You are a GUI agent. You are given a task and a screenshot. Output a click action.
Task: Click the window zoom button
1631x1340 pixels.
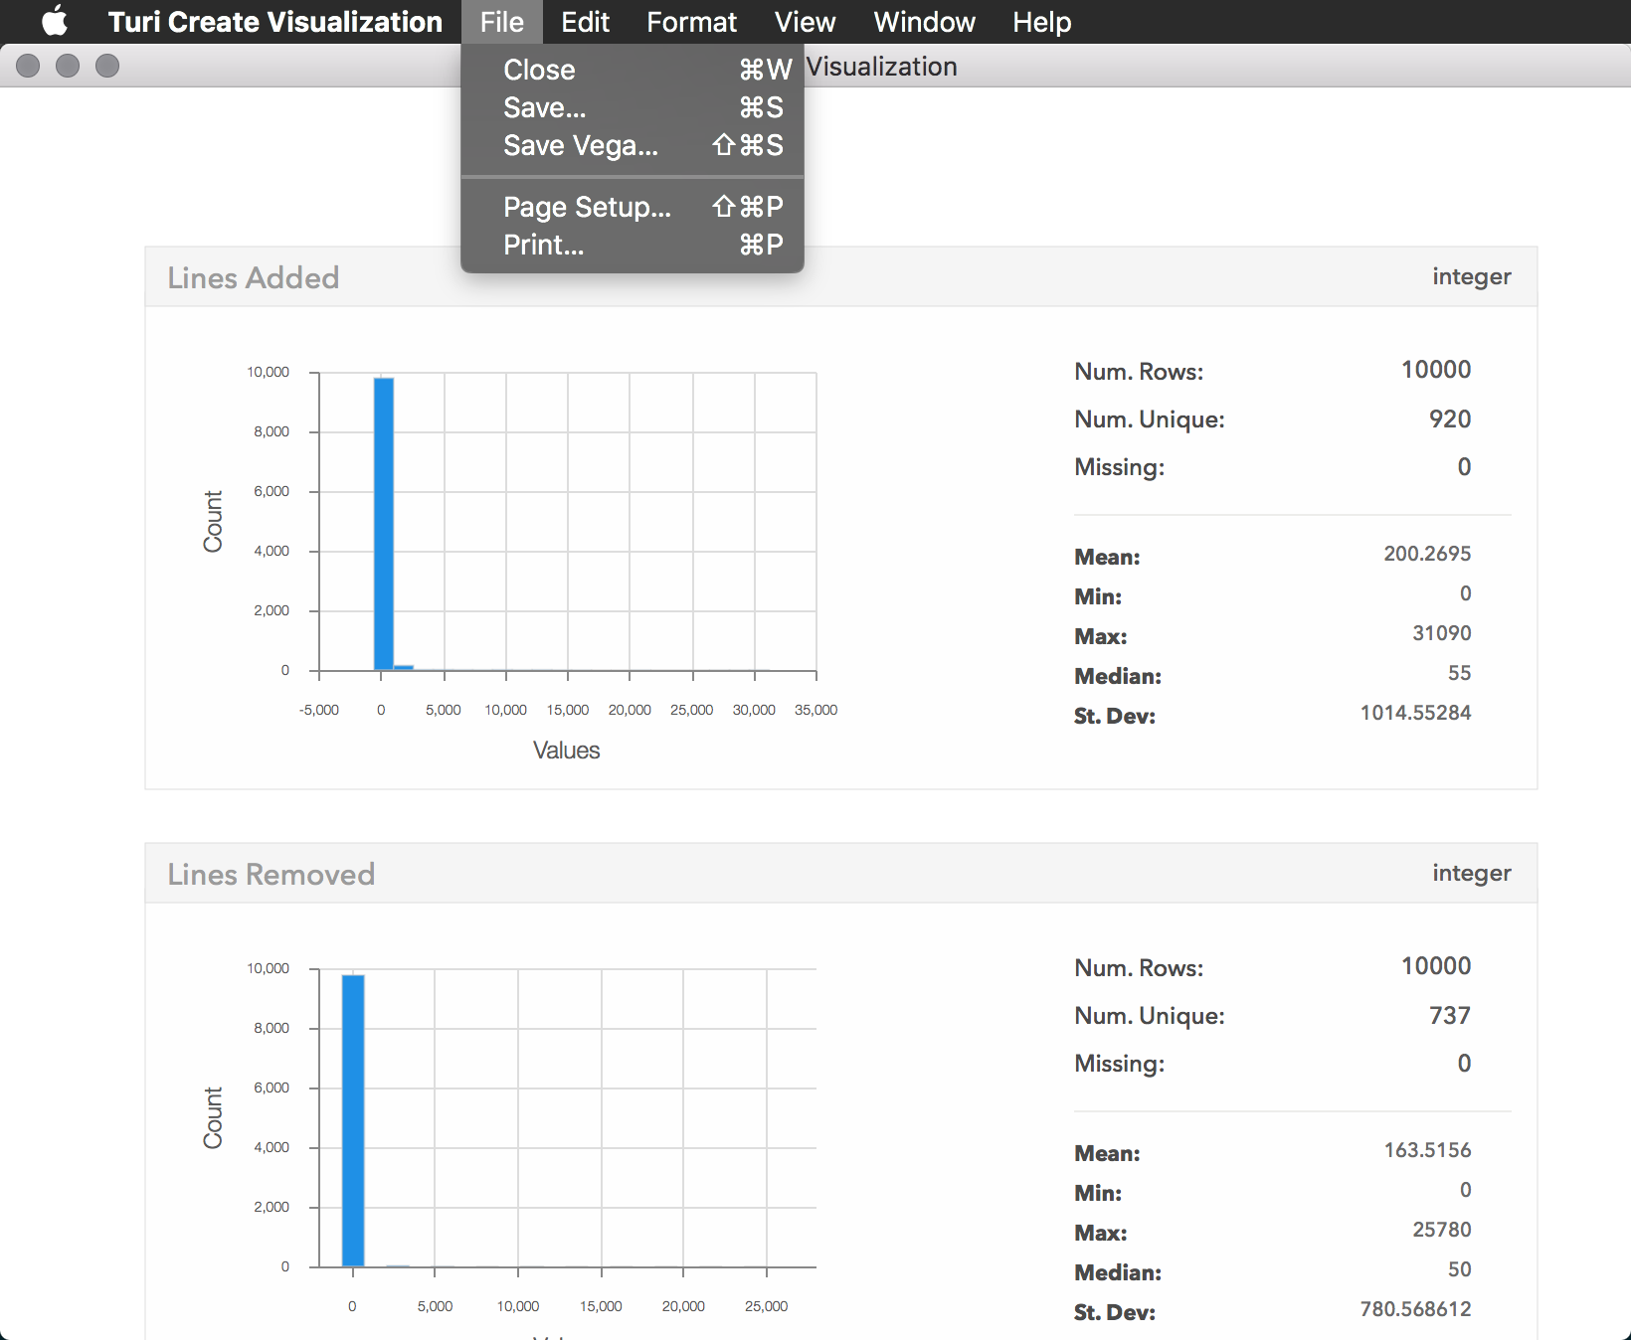tap(107, 66)
